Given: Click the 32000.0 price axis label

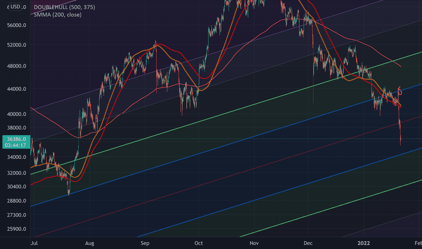Looking at the screenshot, I should (x=17, y=173).
